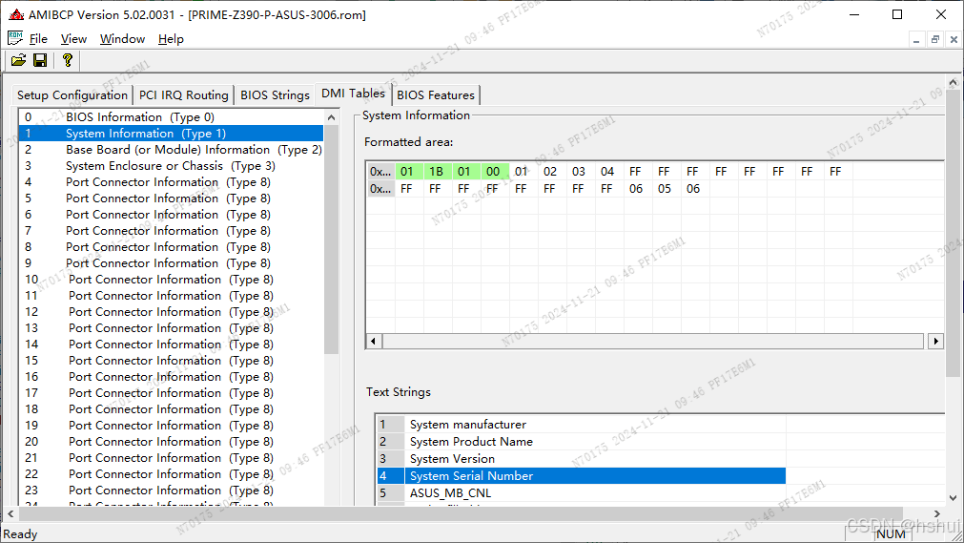964x543 pixels.
Task: Select Port Connector Information row 10
Action: coord(171,280)
